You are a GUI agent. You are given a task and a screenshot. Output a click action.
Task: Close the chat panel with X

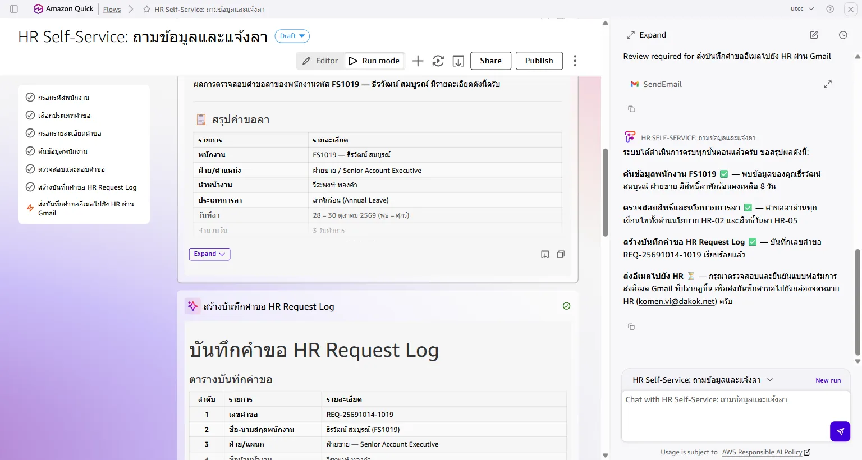point(850,9)
